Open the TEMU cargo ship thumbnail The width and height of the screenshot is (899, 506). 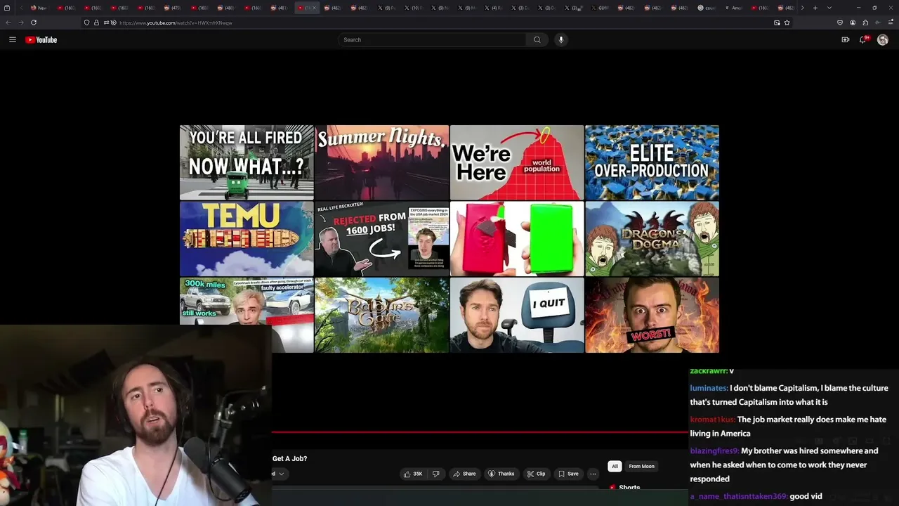(x=247, y=239)
